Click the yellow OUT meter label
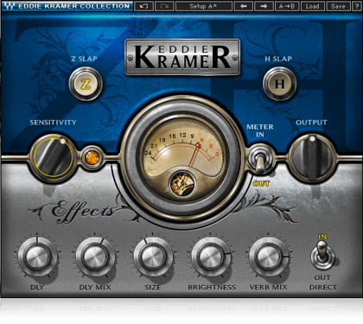The height and width of the screenshot is (324, 363). pos(261,183)
